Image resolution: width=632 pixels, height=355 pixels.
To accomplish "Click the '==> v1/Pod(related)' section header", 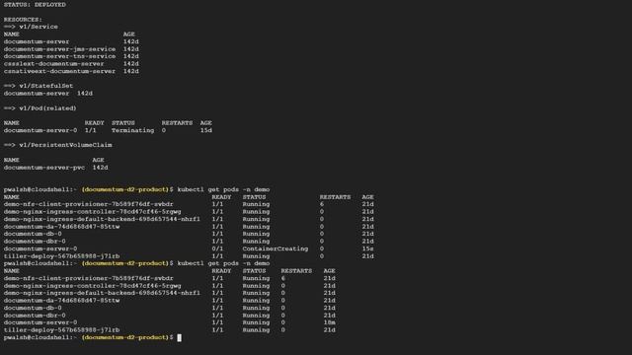I will pyautogui.click(x=39, y=108).
